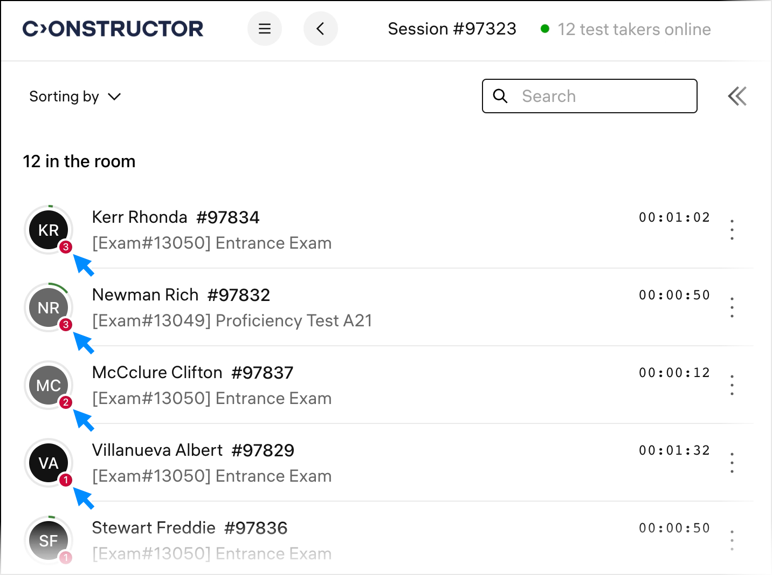
Task: Click Newman Rich's NR avatar
Action: tap(47, 307)
